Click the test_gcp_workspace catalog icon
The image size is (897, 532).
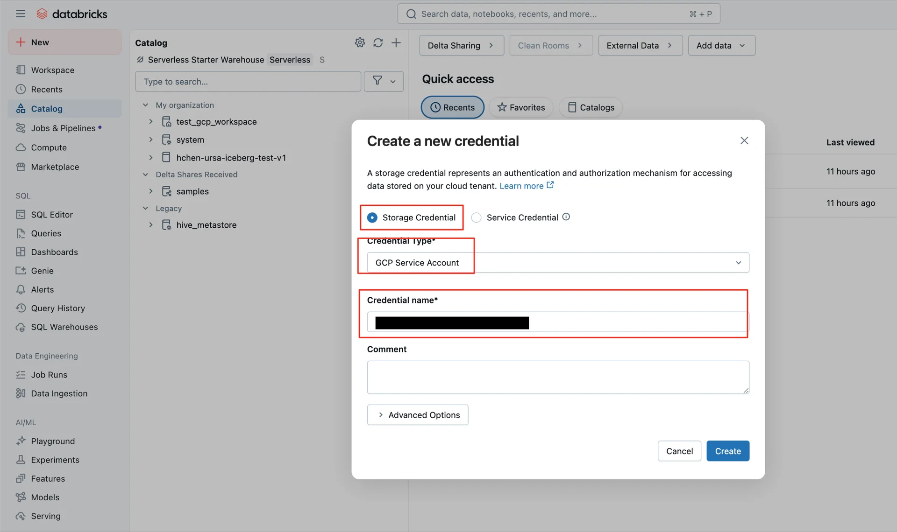[x=166, y=122]
